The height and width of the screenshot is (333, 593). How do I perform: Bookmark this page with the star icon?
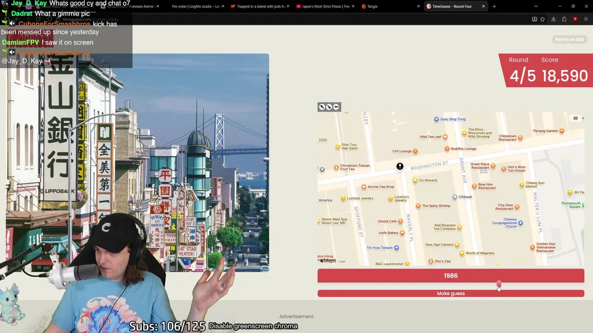pos(543,19)
